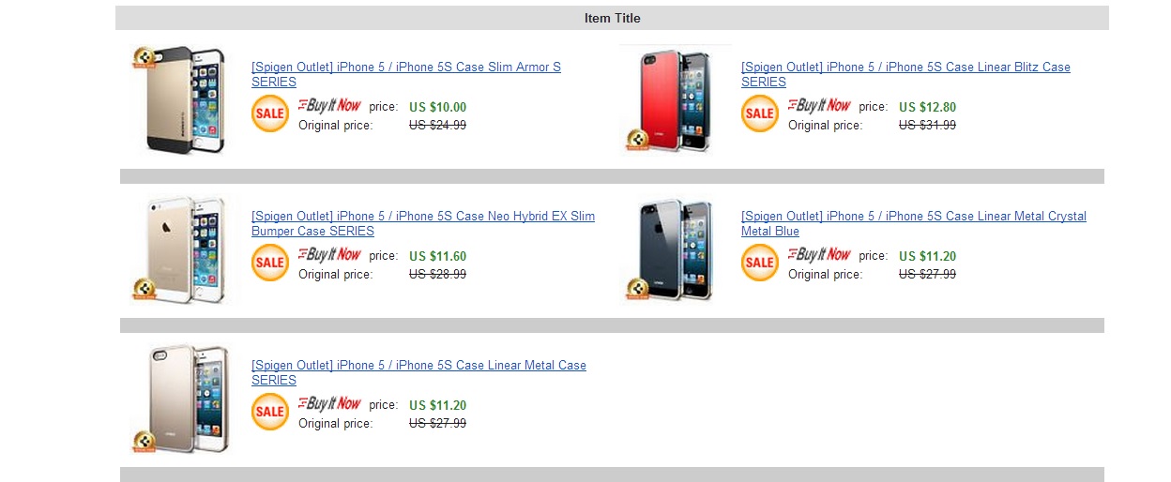Viewport: 1171px width, 482px height.
Task: Open Linear Metal Case SERIES listing link
Action: (418, 366)
